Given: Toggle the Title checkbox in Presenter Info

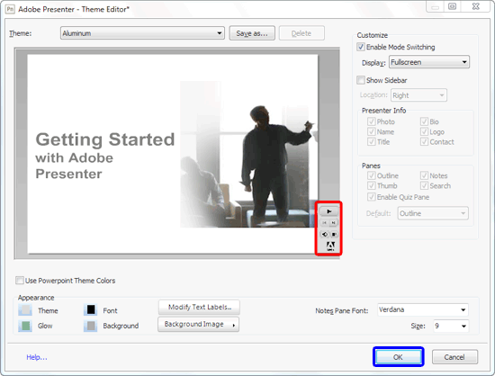Looking at the screenshot, I should pyautogui.click(x=371, y=141).
